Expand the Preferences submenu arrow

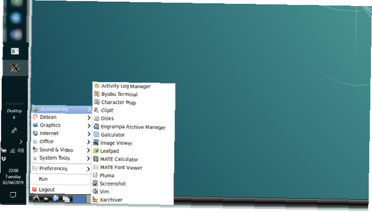pos(88,169)
